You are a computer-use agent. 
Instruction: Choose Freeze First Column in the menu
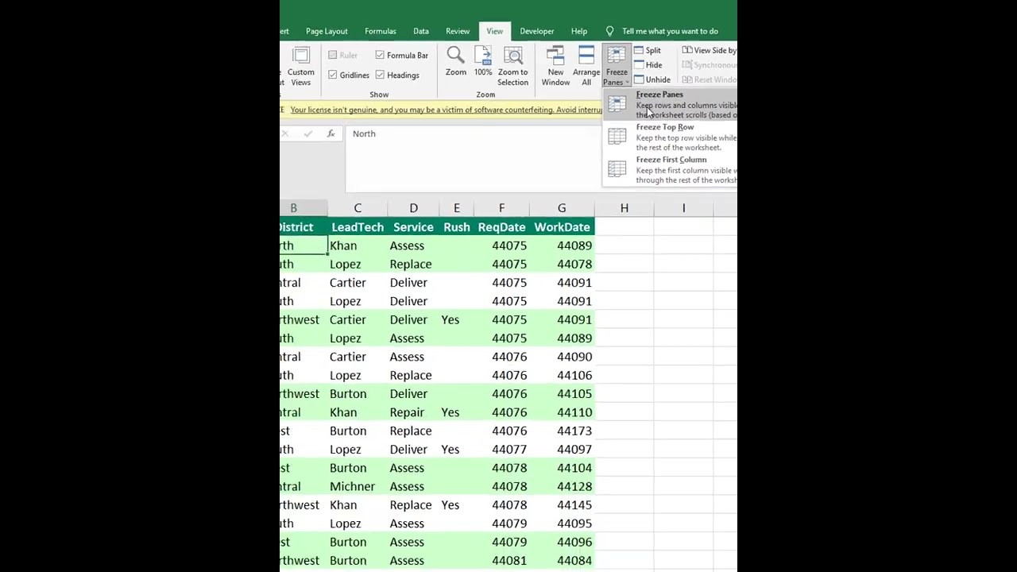point(671,169)
